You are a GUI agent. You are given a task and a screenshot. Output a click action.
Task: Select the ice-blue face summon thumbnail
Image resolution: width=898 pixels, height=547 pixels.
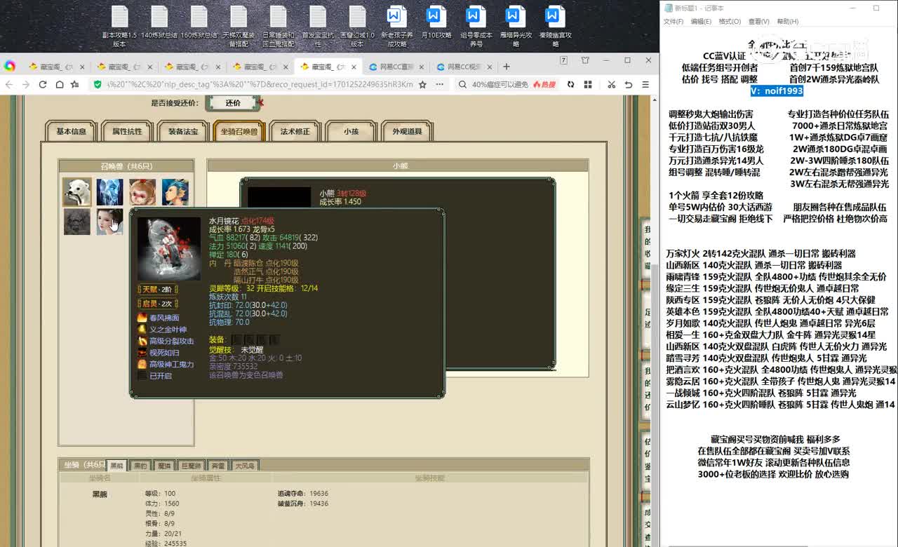pyautogui.click(x=109, y=191)
